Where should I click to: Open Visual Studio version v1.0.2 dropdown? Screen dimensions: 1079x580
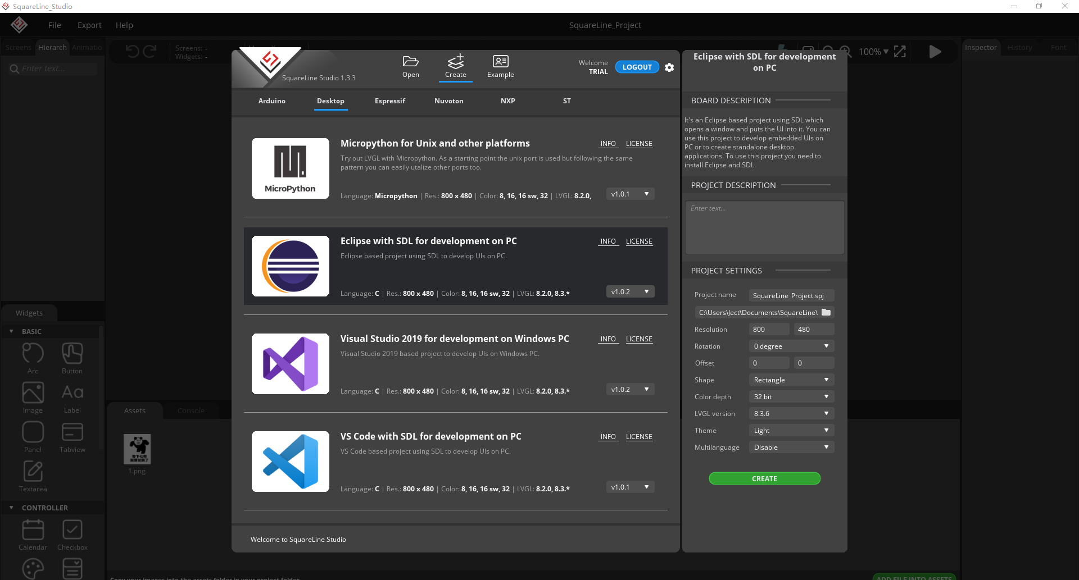click(630, 390)
